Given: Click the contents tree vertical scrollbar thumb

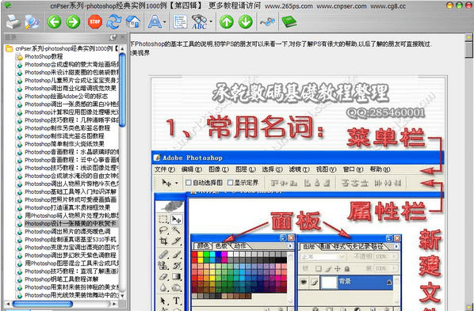Looking at the screenshot, I should point(122,89).
